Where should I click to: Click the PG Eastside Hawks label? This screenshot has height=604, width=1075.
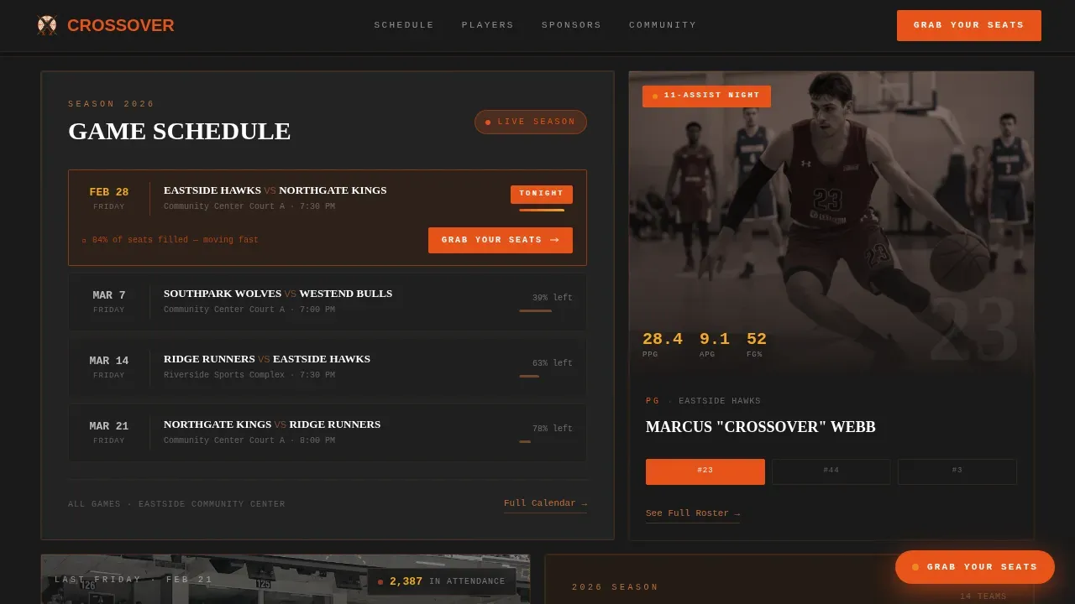(704, 401)
